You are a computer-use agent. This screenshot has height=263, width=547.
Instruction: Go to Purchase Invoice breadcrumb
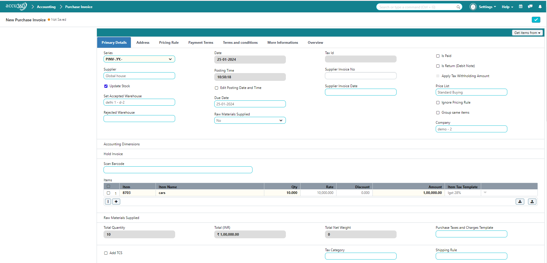point(79,7)
